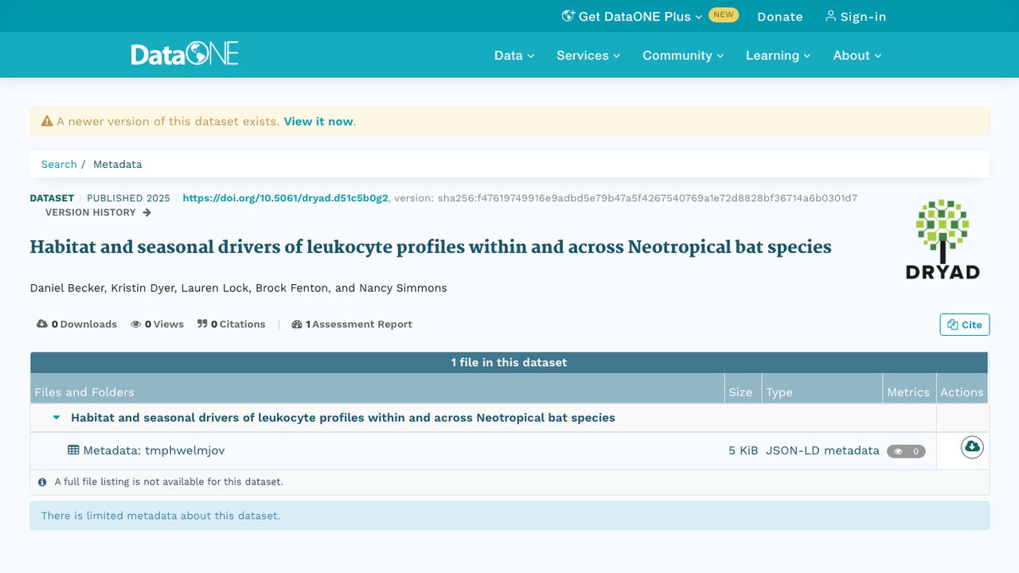Expand the Services dropdown menu
Image resolution: width=1019 pixels, height=573 pixels.
point(588,55)
